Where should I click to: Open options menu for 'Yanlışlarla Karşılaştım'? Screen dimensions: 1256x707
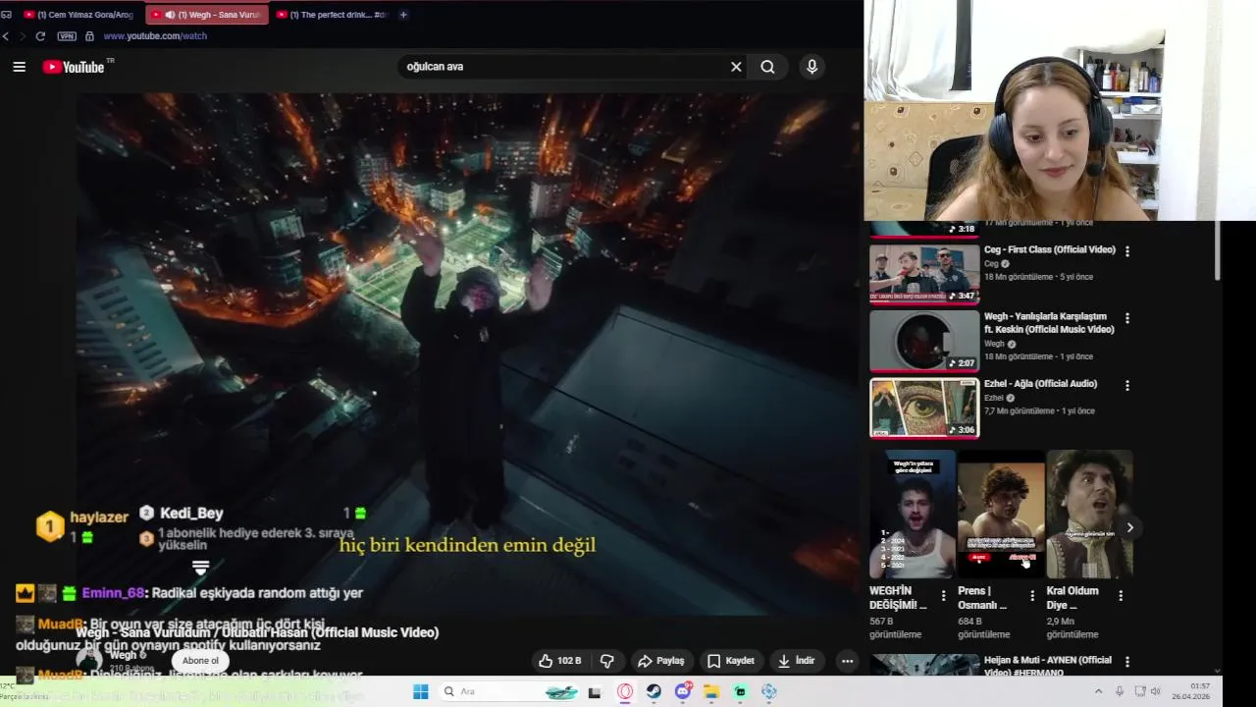point(1126,318)
